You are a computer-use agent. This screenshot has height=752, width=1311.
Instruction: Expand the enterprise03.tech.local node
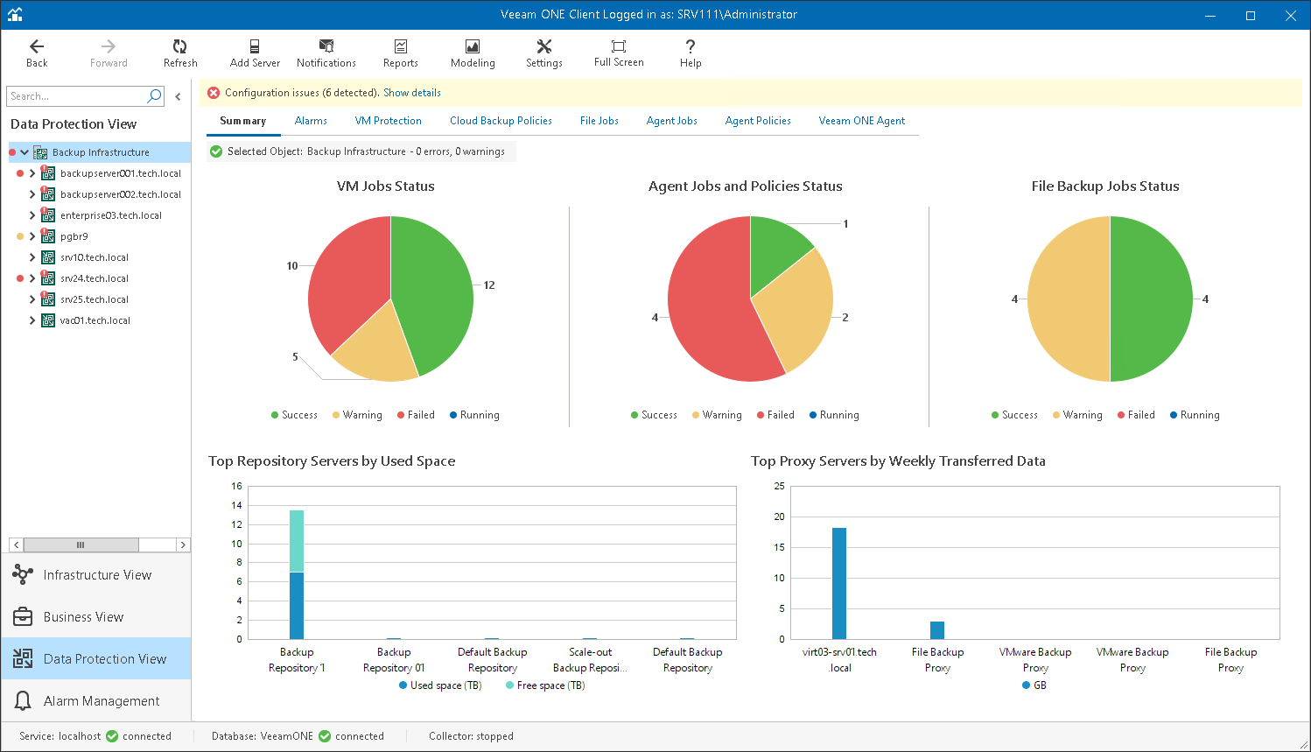click(x=32, y=215)
